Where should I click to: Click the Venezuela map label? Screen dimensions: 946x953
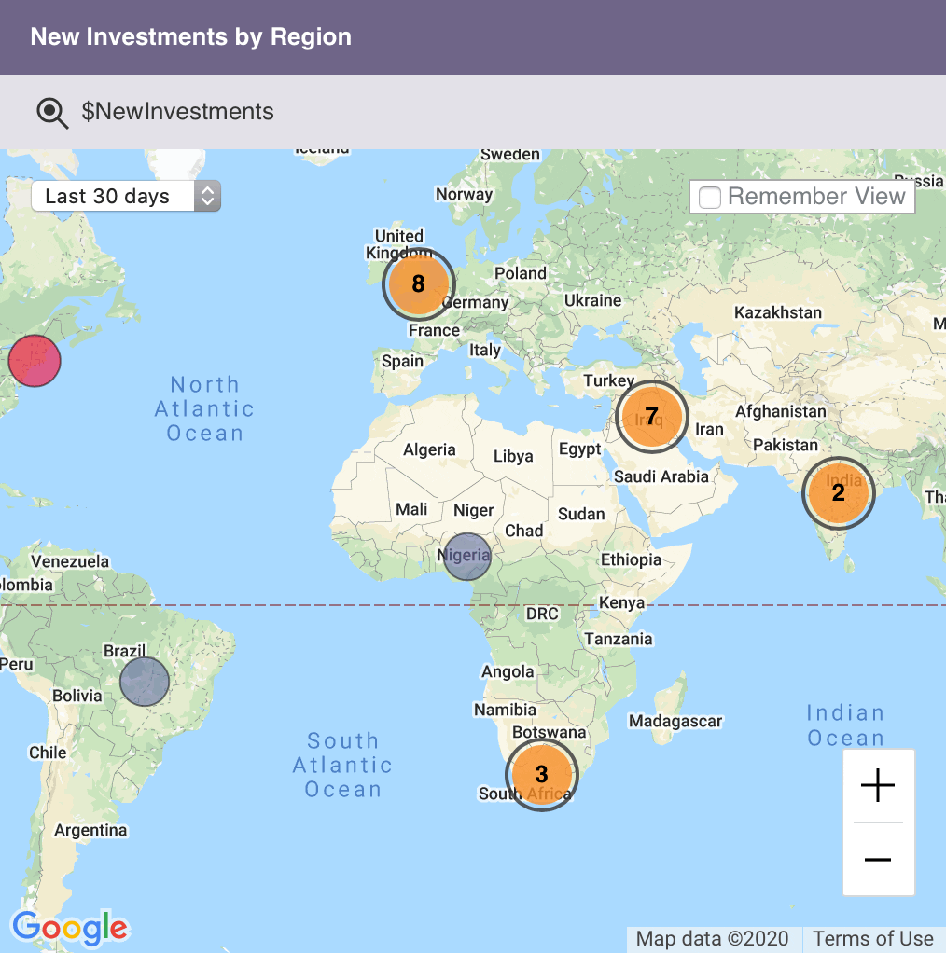click(x=70, y=561)
